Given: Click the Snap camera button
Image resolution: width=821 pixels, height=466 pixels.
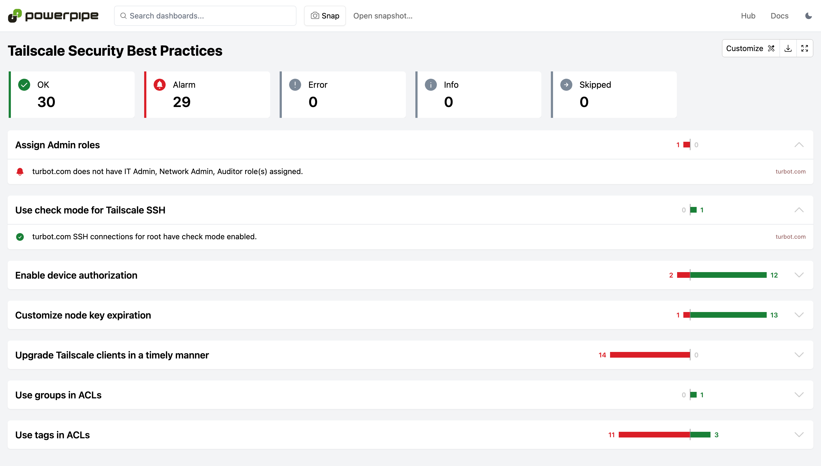Looking at the screenshot, I should (325, 16).
